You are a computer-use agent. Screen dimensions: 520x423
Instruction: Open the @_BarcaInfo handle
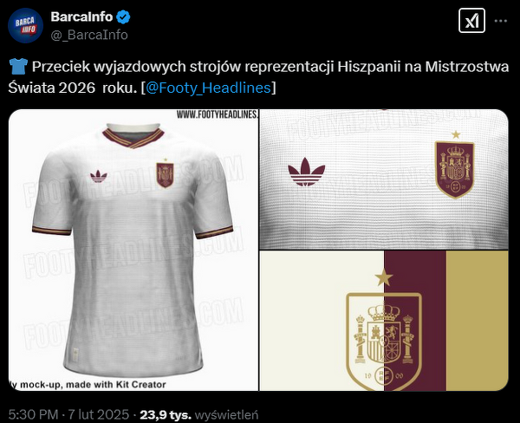tap(89, 35)
